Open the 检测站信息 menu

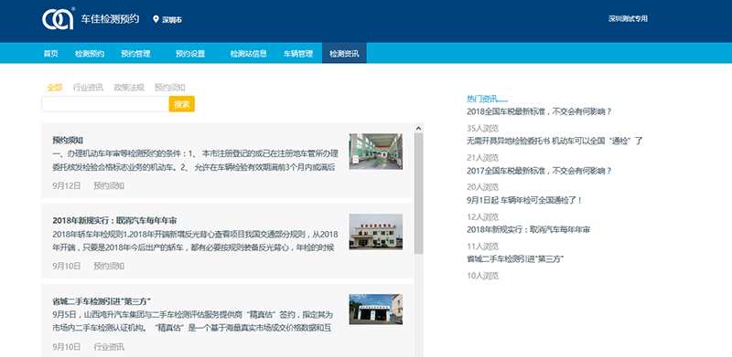[249, 54]
